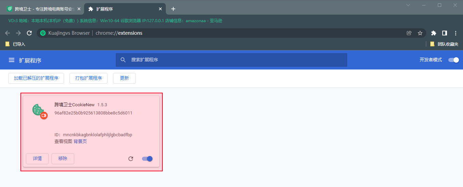Open a new tab
463x187 pixels.
tap(173, 9)
